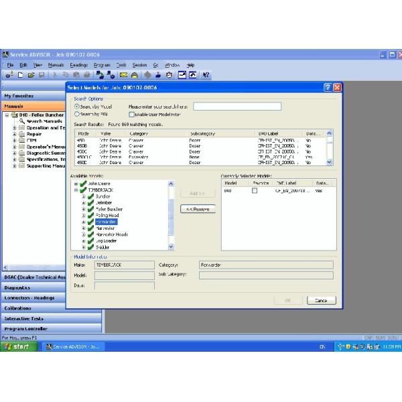Enable the User Model Filter checkbox

131,114
